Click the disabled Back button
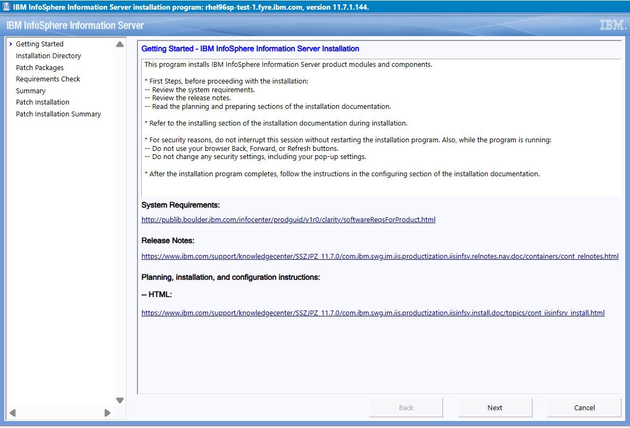Image resolution: width=630 pixels, height=428 pixels. click(406, 408)
